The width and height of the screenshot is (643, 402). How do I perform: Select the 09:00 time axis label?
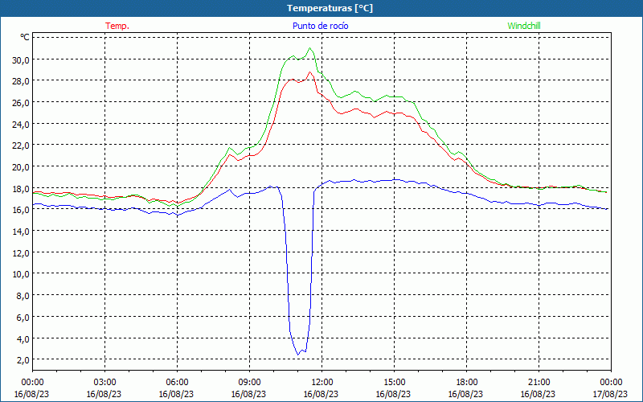click(249, 382)
